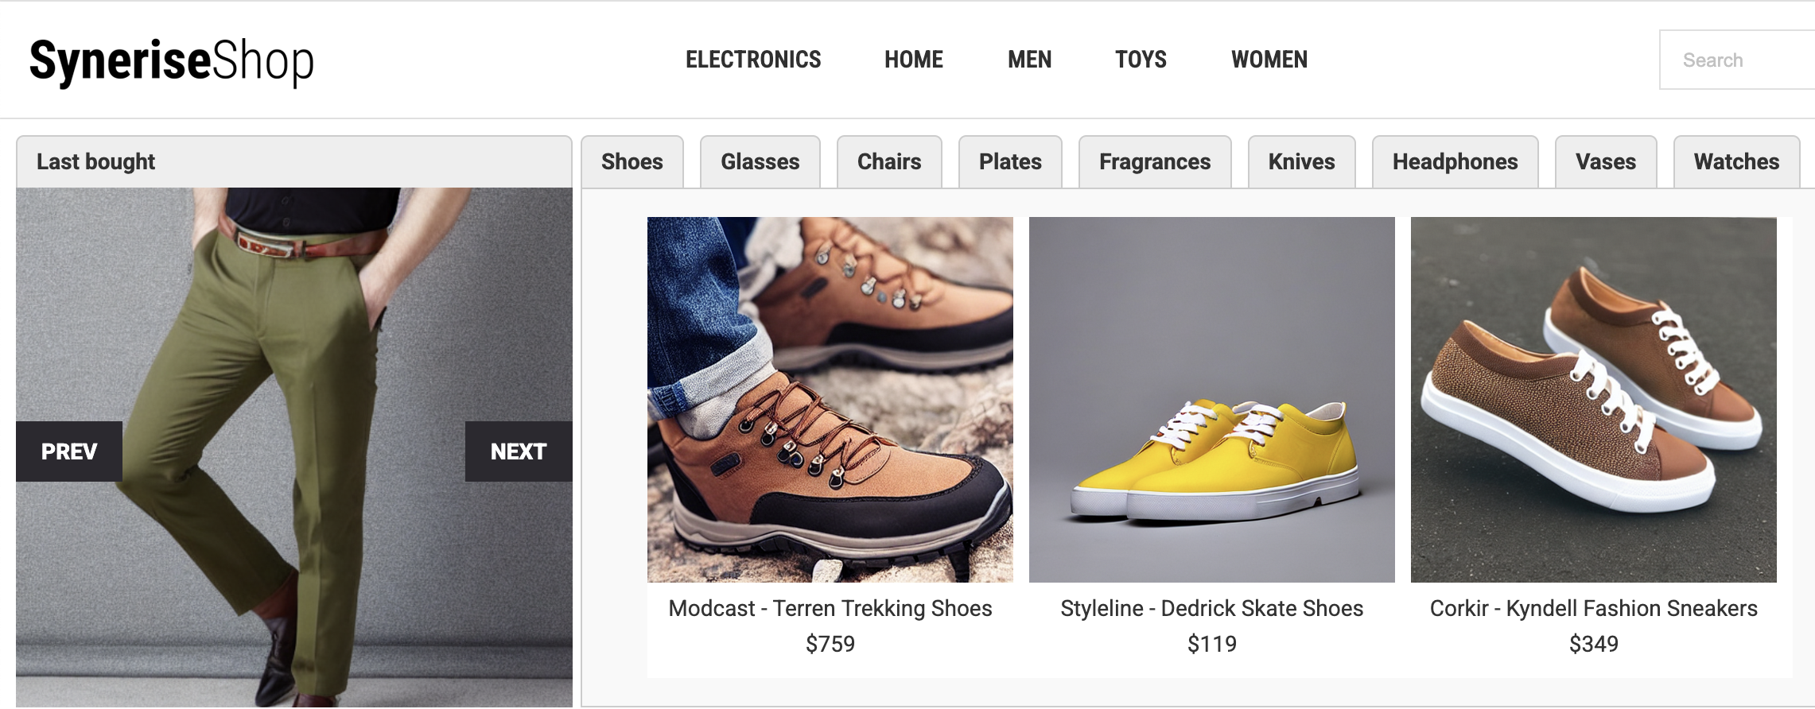Image resolution: width=1815 pixels, height=709 pixels.
Task: Open the Chairs tab
Action: [x=889, y=162]
